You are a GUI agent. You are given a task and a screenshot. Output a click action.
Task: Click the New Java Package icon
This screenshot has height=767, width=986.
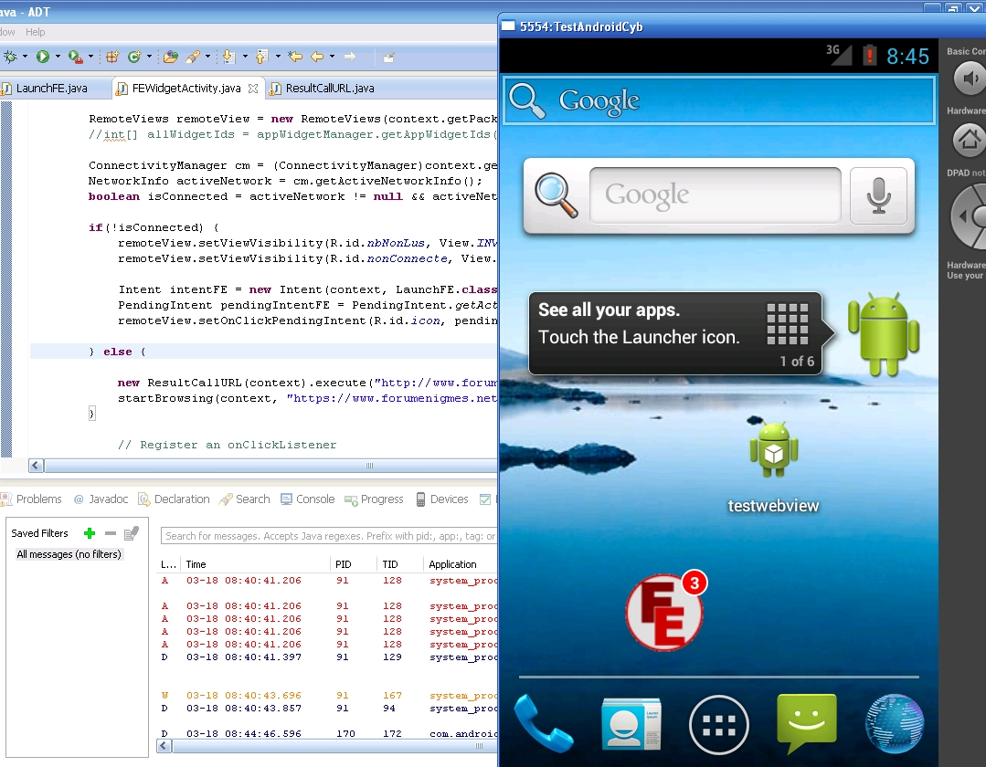click(x=111, y=58)
